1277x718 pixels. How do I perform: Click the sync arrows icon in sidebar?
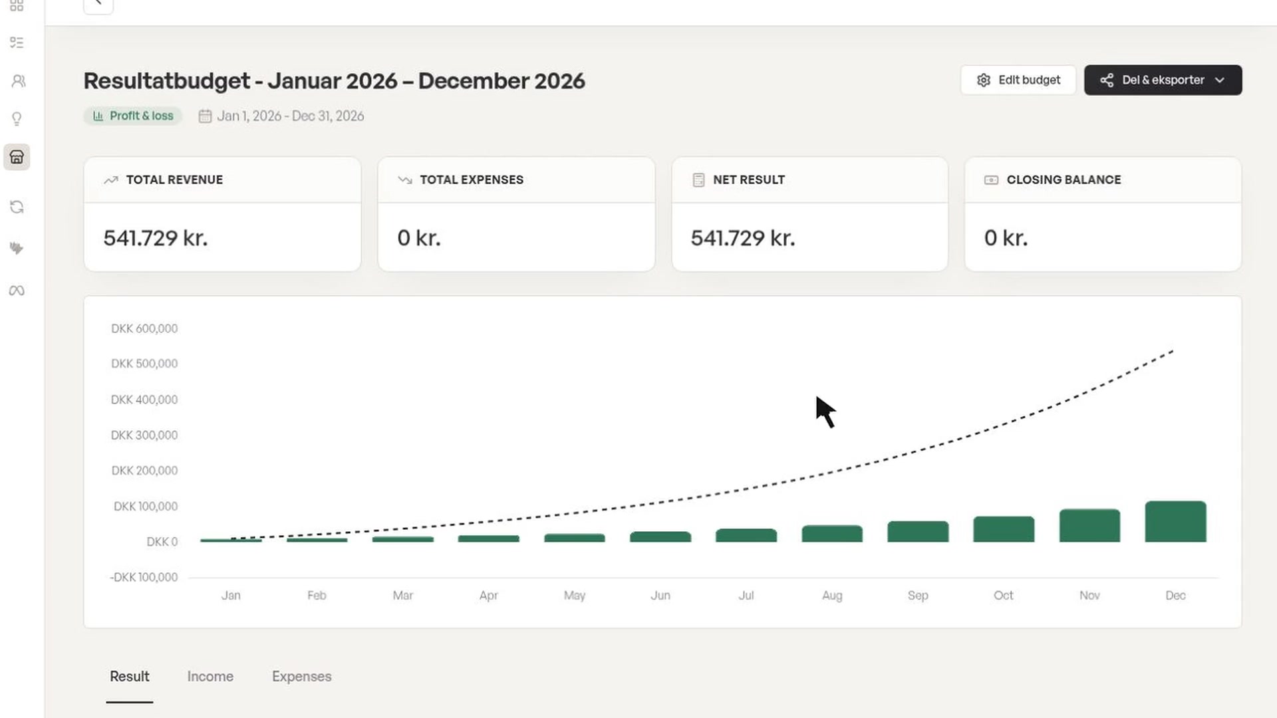coord(17,207)
